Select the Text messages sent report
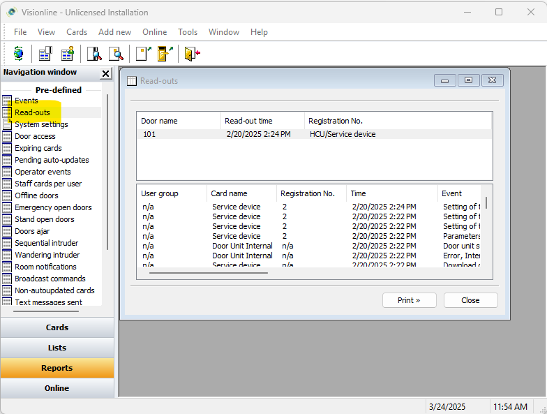Viewport: 547px width, 414px height. [49, 302]
